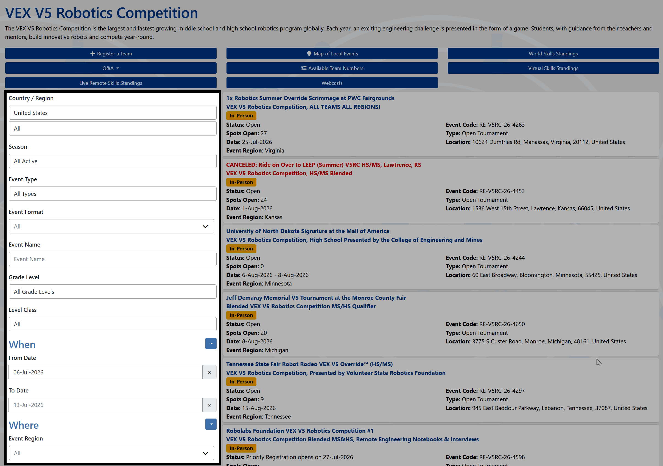Open the Webcasts page

[332, 83]
